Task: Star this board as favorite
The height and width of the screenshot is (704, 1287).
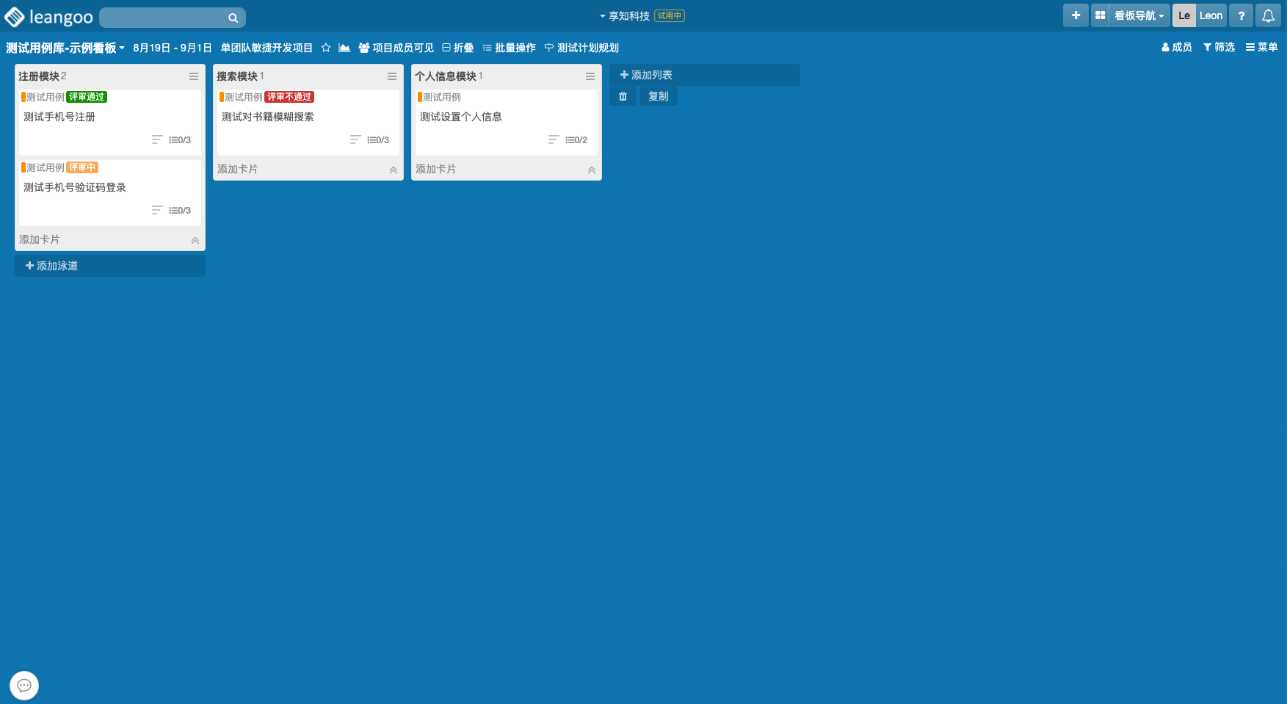Action: pos(326,48)
